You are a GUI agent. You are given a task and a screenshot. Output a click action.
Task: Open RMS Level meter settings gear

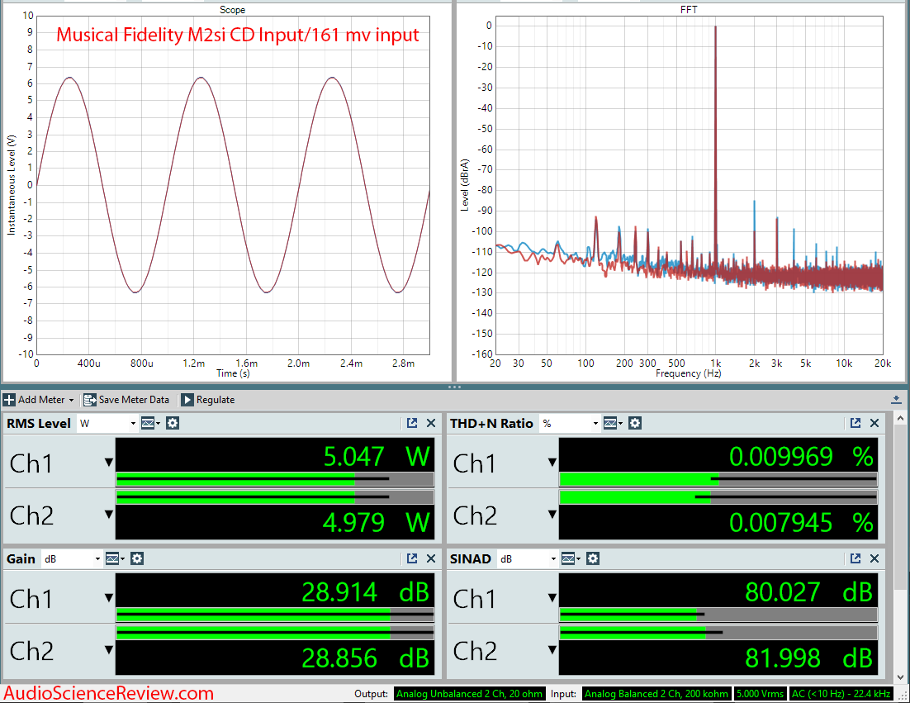tap(173, 423)
